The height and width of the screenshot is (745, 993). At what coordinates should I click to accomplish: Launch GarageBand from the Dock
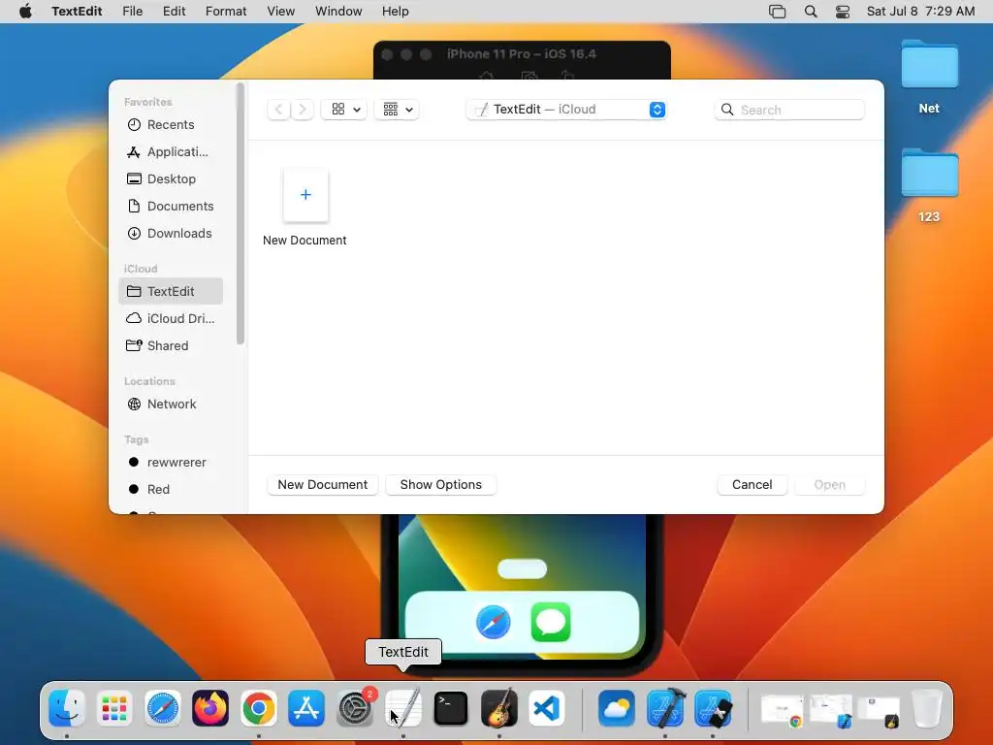499,708
